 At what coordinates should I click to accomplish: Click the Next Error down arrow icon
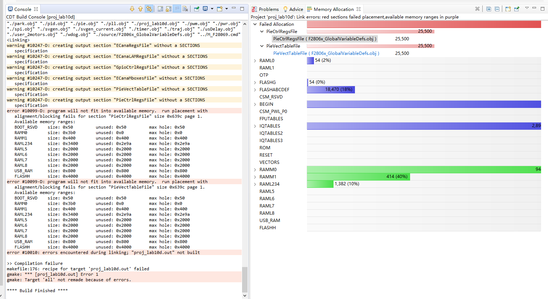coord(132,9)
